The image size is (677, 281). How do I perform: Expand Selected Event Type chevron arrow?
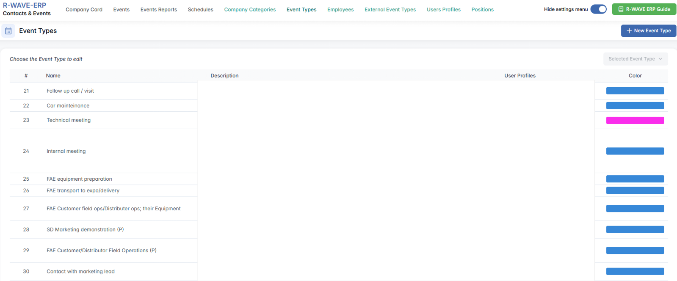[660, 59]
